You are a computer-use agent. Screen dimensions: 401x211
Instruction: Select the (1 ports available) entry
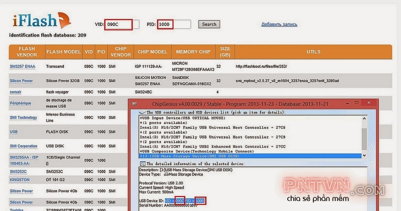tap(163, 122)
